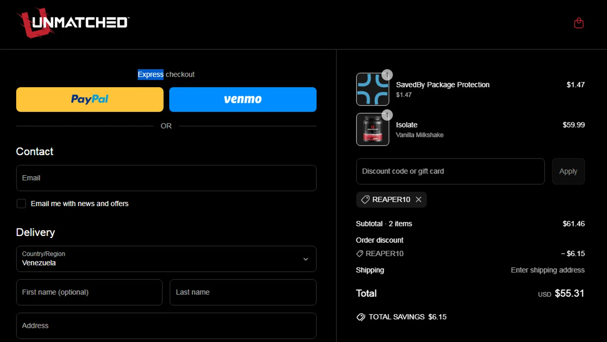Expand Country/Region using chevron arrow
The image size is (607, 342).
coord(306,259)
